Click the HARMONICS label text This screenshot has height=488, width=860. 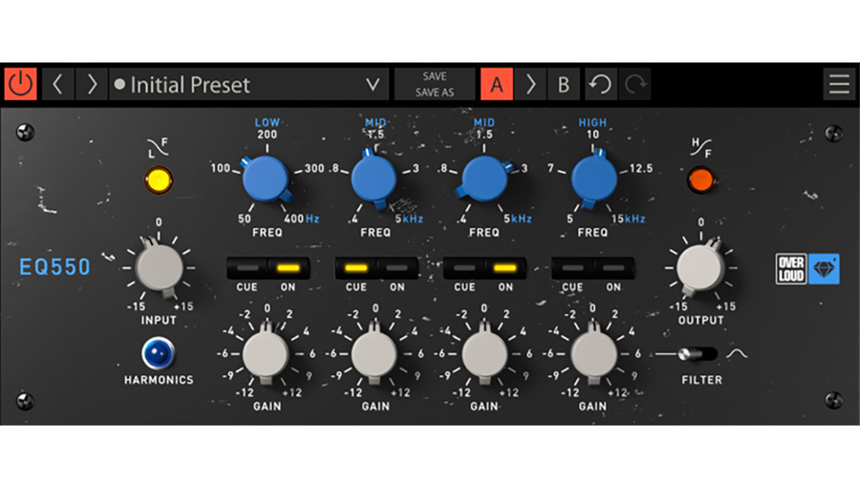click(x=159, y=380)
